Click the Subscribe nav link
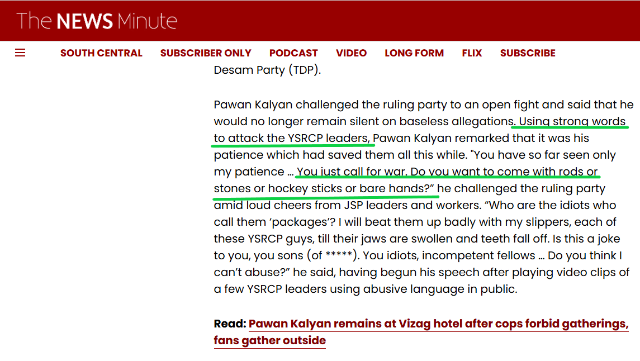Image resolution: width=640 pixels, height=361 pixels. [x=528, y=53]
